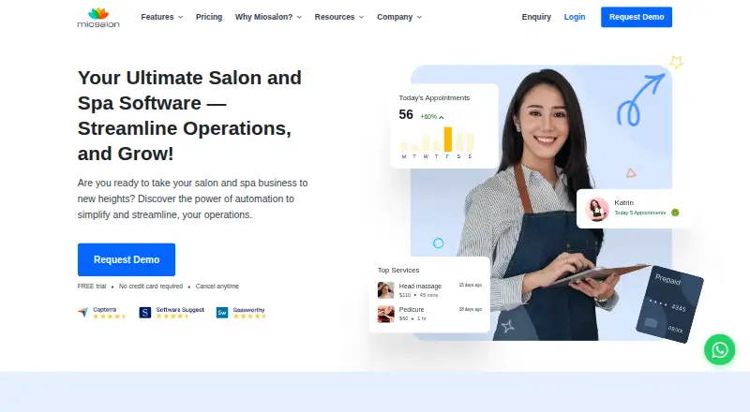
Task: Expand the Features dropdown chevron
Action: (180, 17)
